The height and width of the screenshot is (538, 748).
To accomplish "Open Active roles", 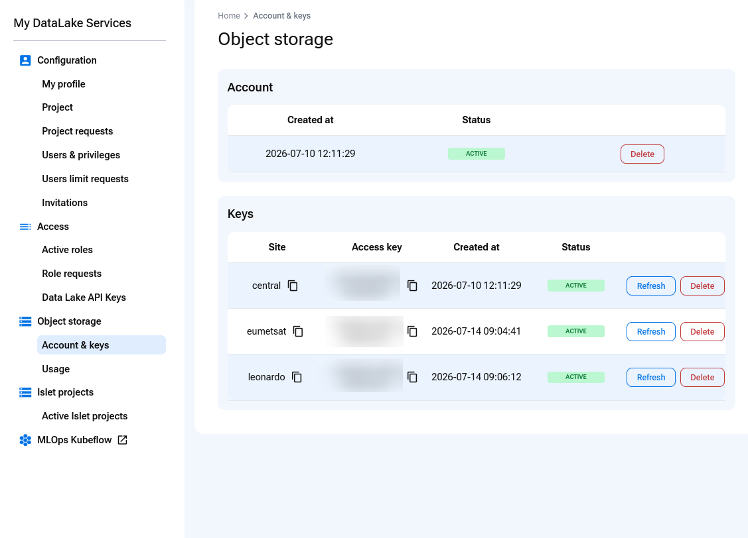I will [67, 250].
